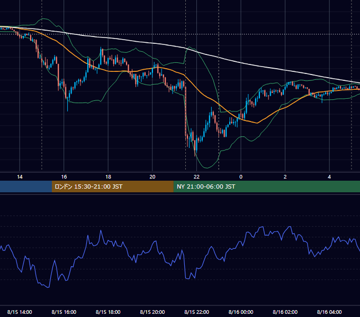This screenshot has width=360, height=317.
Task: Click the 8/15 16:00 indicator axis label
Action: tap(64, 312)
